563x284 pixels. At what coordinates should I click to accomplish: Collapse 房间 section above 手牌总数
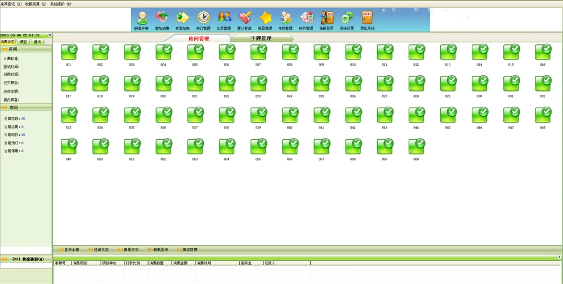(5, 107)
